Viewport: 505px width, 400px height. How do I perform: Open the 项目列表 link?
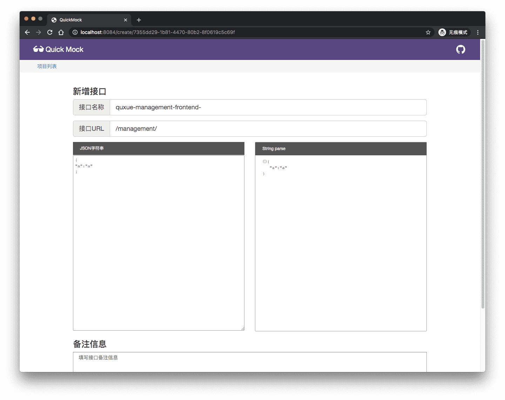click(x=47, y=66)
